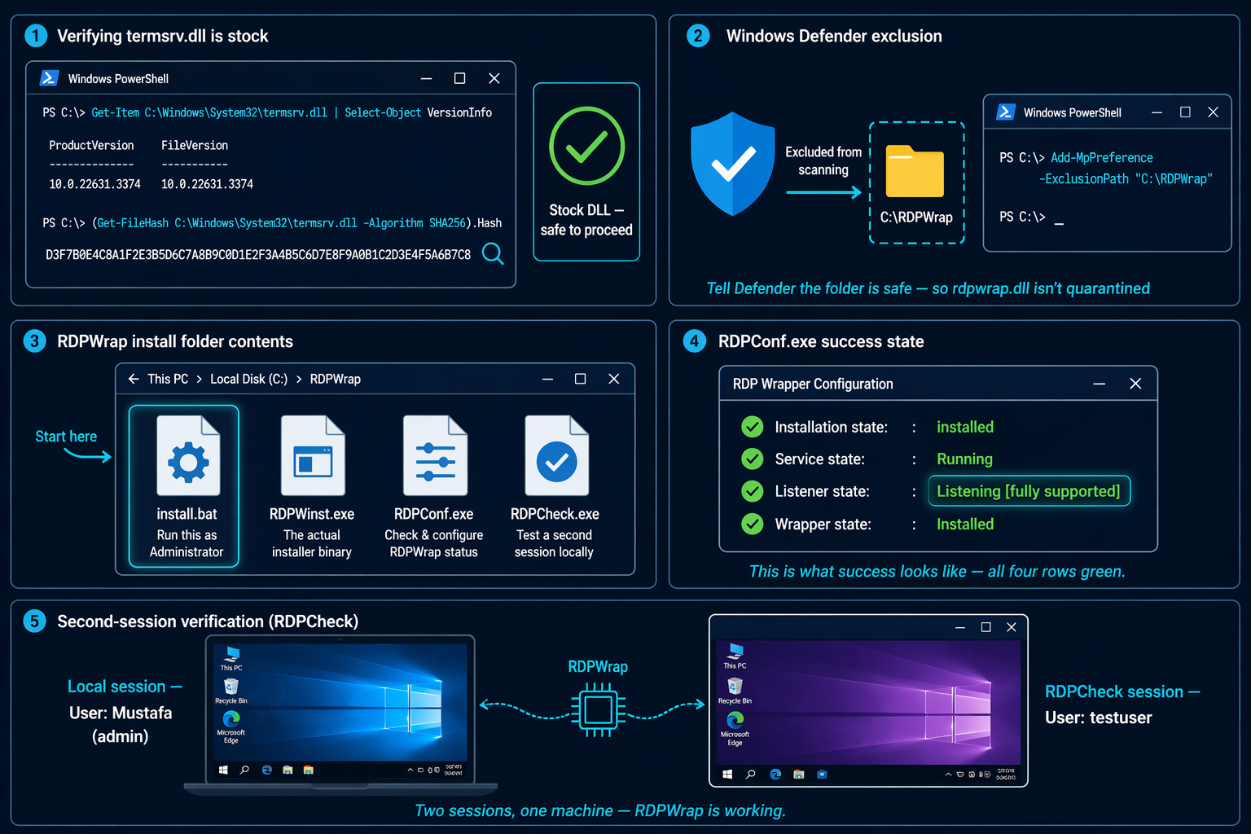Click the RDPCheck.exe file name
This screenshot has width=1251, height=834.
[555, 514]
